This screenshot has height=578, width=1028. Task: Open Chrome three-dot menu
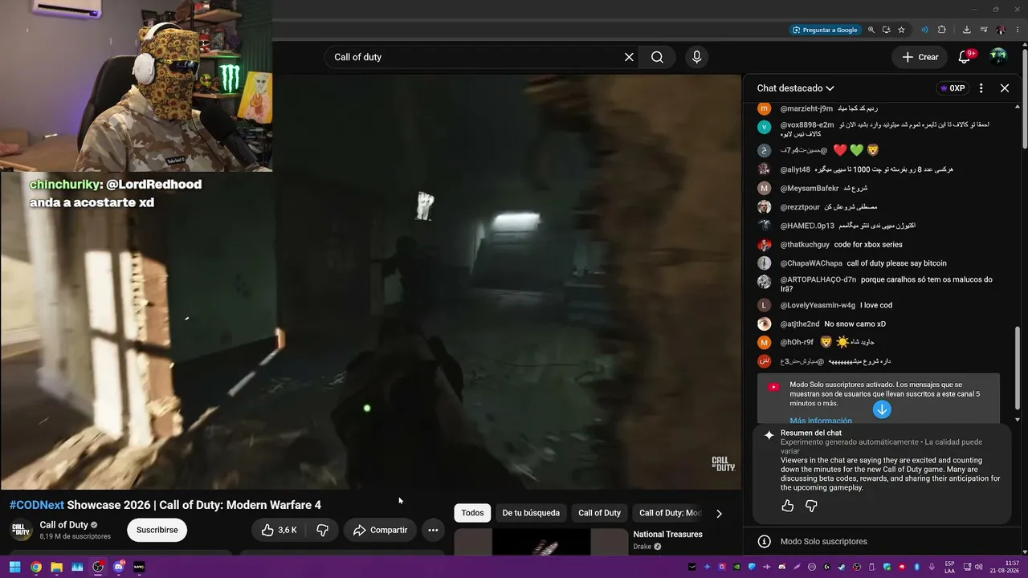click(1017, 30)
